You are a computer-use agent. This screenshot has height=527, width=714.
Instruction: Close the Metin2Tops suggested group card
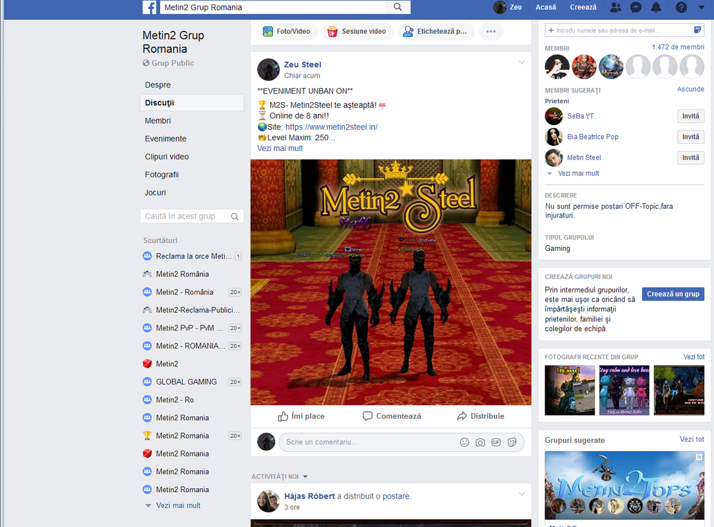point(699,457)
